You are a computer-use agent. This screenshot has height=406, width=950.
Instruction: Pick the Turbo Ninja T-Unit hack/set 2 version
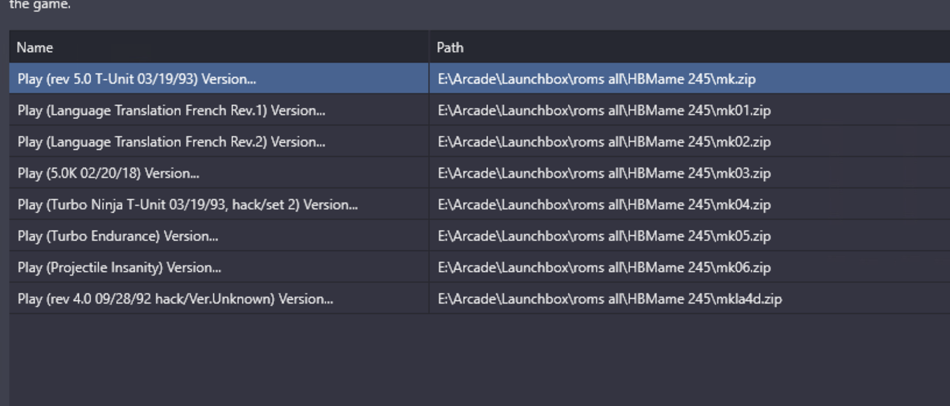187,205
